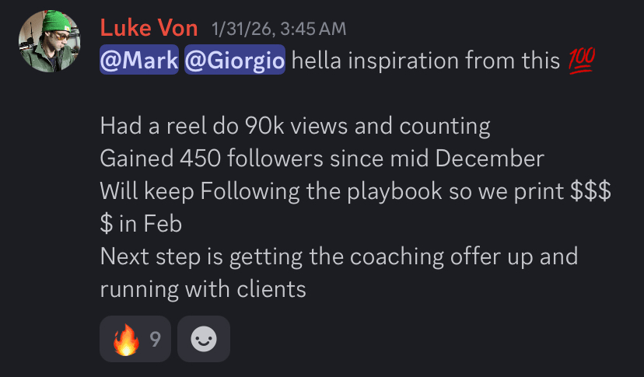
Task: Click the 1/31/26, 3:45 AM timestamp
Action: point(279,30)
